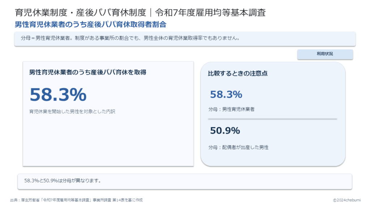Click the 50.9% value
This screenshot has height=208, width=370.
[x=225, y=130]
